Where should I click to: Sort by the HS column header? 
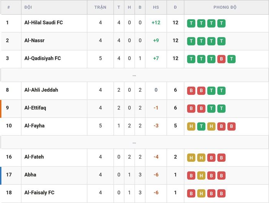pyautogui.click(x=156, y=7)
